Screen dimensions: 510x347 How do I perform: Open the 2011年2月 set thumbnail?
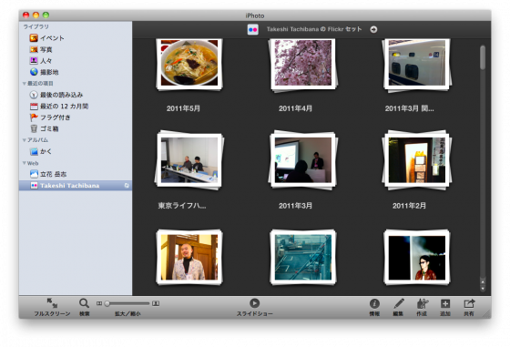coord(417,159)
